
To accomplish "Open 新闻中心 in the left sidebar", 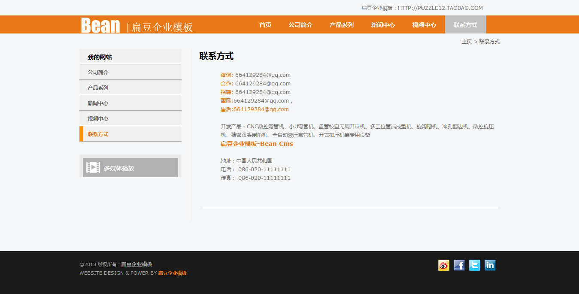I will 98,103.
